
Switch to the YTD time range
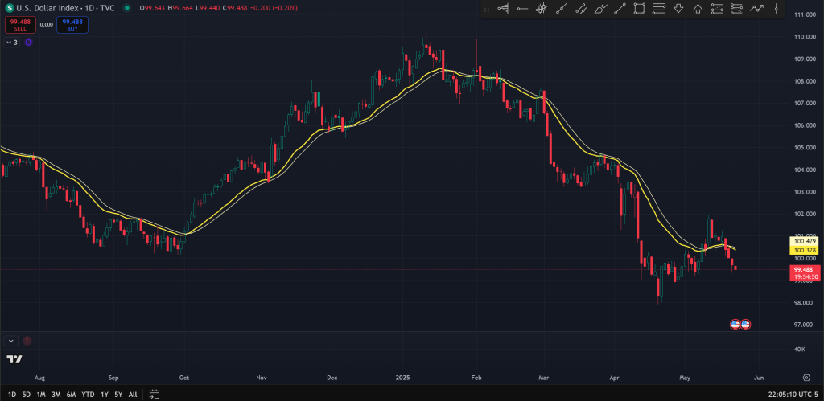(88, 395)
